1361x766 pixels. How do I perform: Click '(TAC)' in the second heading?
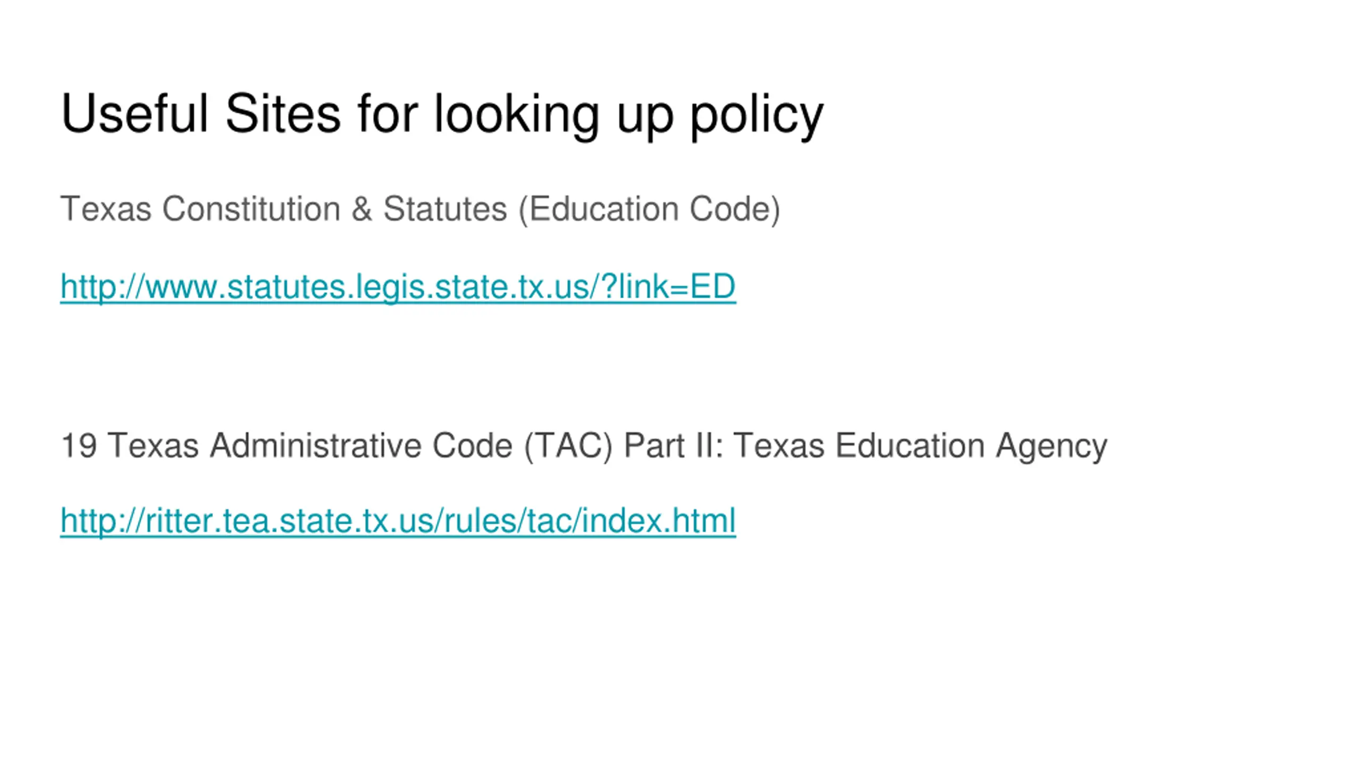pyautogui.click(x=568, y=446)
